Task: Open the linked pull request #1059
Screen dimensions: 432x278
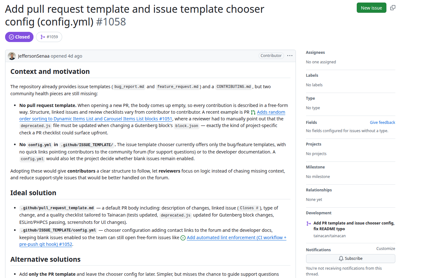Action: [x=49, y=37]
